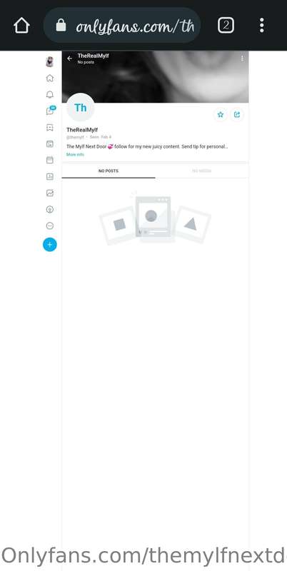Open the bookmarks icon in sidebar
Screen dimensions: 287x571
coord(50,128)
